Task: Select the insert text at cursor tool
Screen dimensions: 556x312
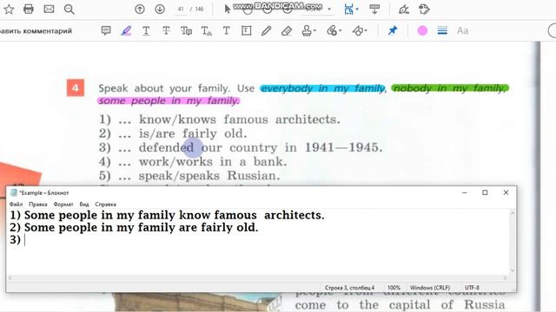Action: [207, 31]
